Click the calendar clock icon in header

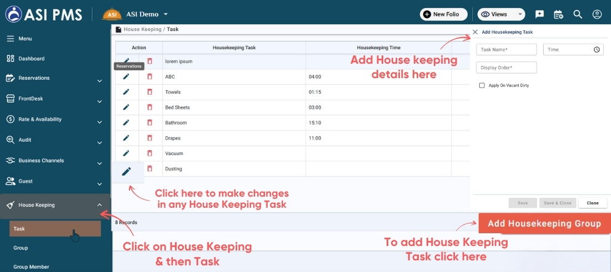[x=558, y=14]
